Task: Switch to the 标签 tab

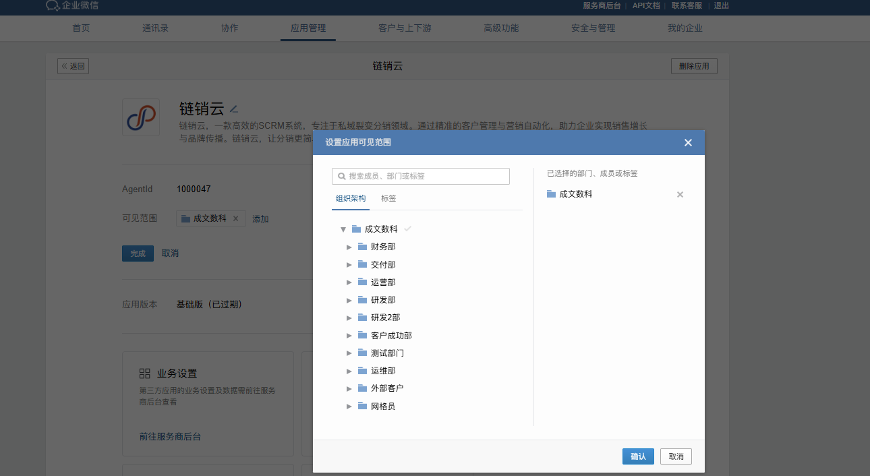Action: point(388,199)
